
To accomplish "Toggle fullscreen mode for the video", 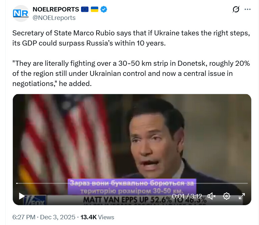I will click(x=242, y=196).
